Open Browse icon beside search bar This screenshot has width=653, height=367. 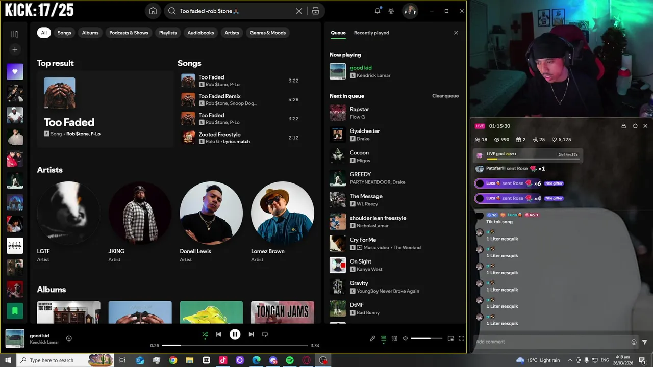tap(315, 11)
